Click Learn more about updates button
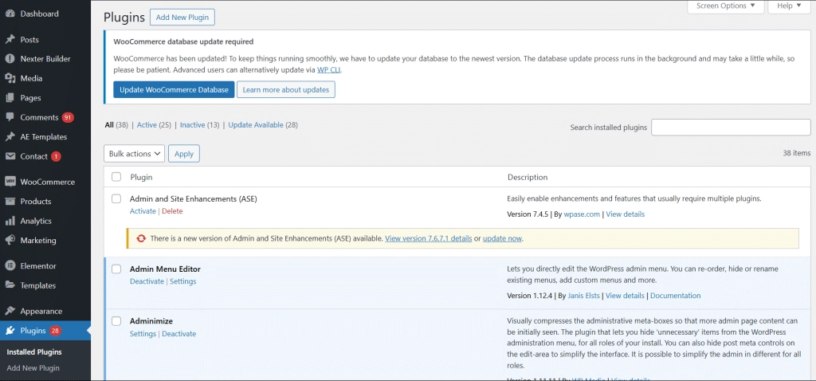The width and height of the screenshot is (816, 381). tap(286, 89)
